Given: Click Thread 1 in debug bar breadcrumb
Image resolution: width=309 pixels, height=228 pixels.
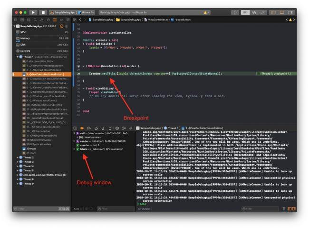Looking at the screenshot, I should click(x=171, y=128).
